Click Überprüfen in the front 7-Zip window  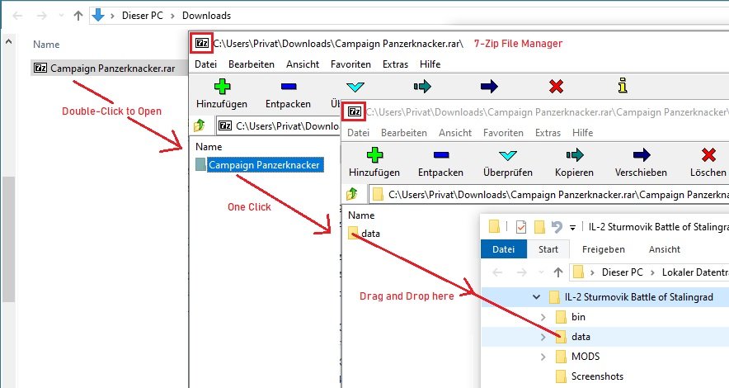pyautogui.click(x=508, y=163)
